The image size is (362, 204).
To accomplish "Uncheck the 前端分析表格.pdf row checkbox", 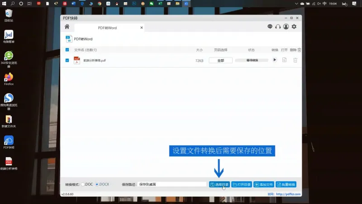I will pyautogui.click(x=67, y=60).
